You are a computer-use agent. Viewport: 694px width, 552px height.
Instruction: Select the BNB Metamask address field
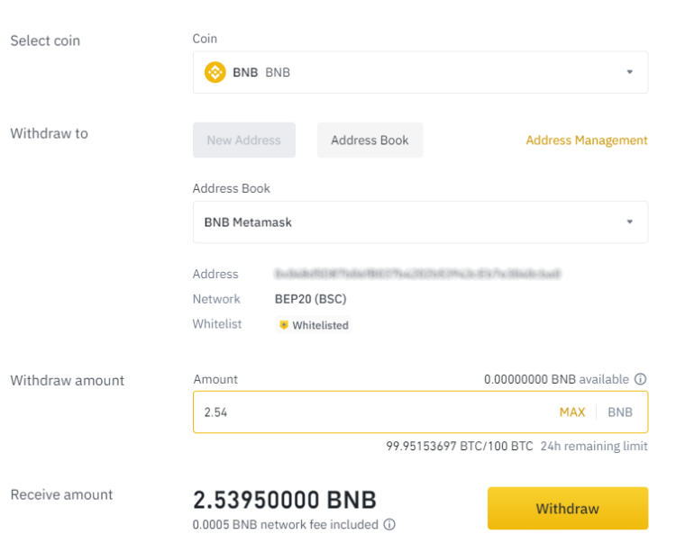(x=421, y=222)
